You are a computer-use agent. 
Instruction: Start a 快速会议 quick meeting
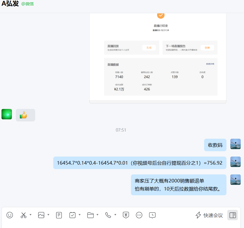click(209, 215)
